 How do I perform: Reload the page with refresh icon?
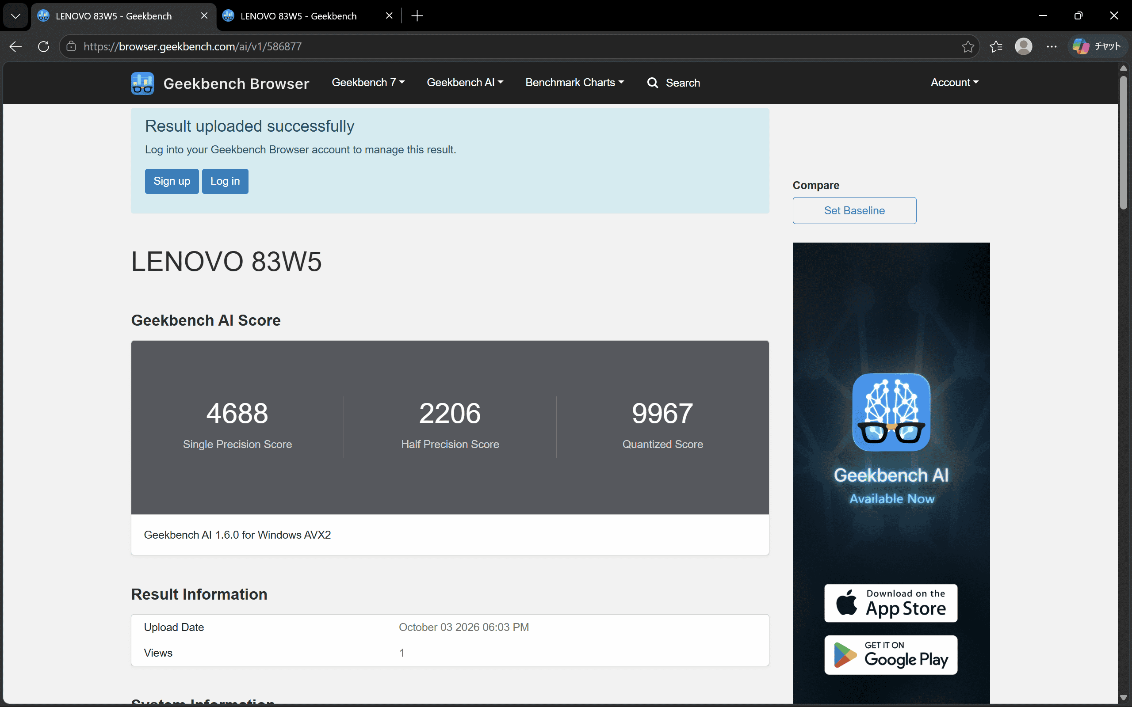tap(43, 46)
